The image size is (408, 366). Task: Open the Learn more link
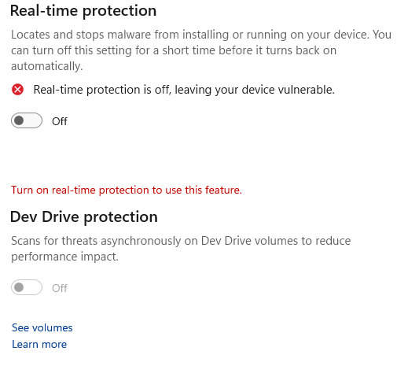pos(39,345)
